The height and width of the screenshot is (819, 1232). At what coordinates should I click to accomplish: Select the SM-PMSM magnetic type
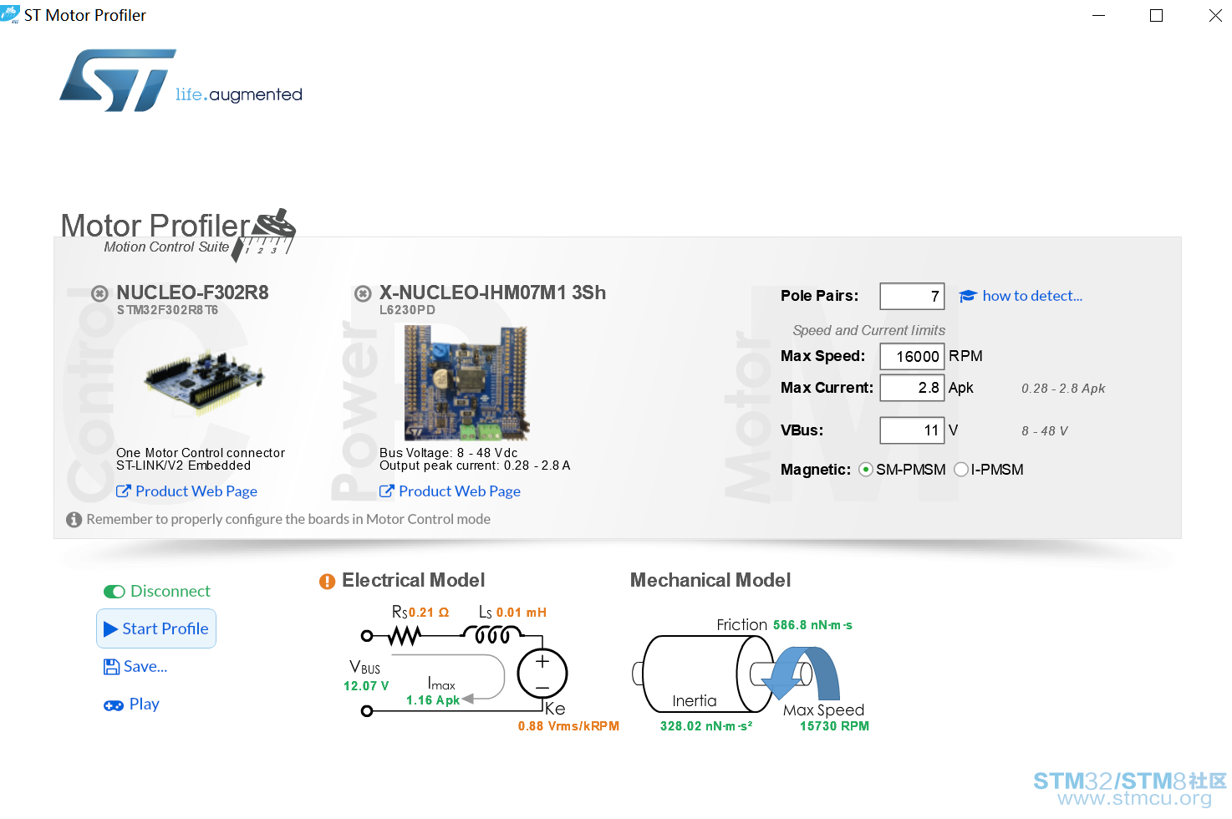click(x=866, y=470)
